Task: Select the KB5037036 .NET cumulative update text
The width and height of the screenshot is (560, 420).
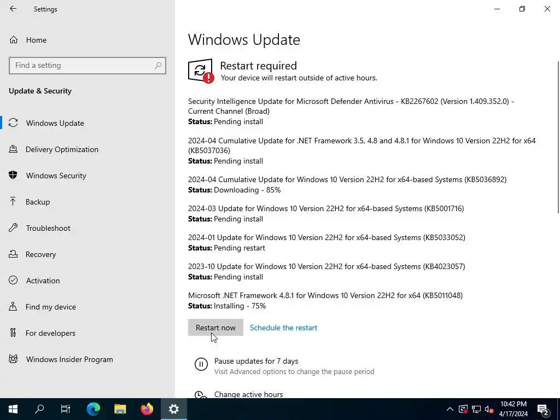Action: click(x=362, y=145)
